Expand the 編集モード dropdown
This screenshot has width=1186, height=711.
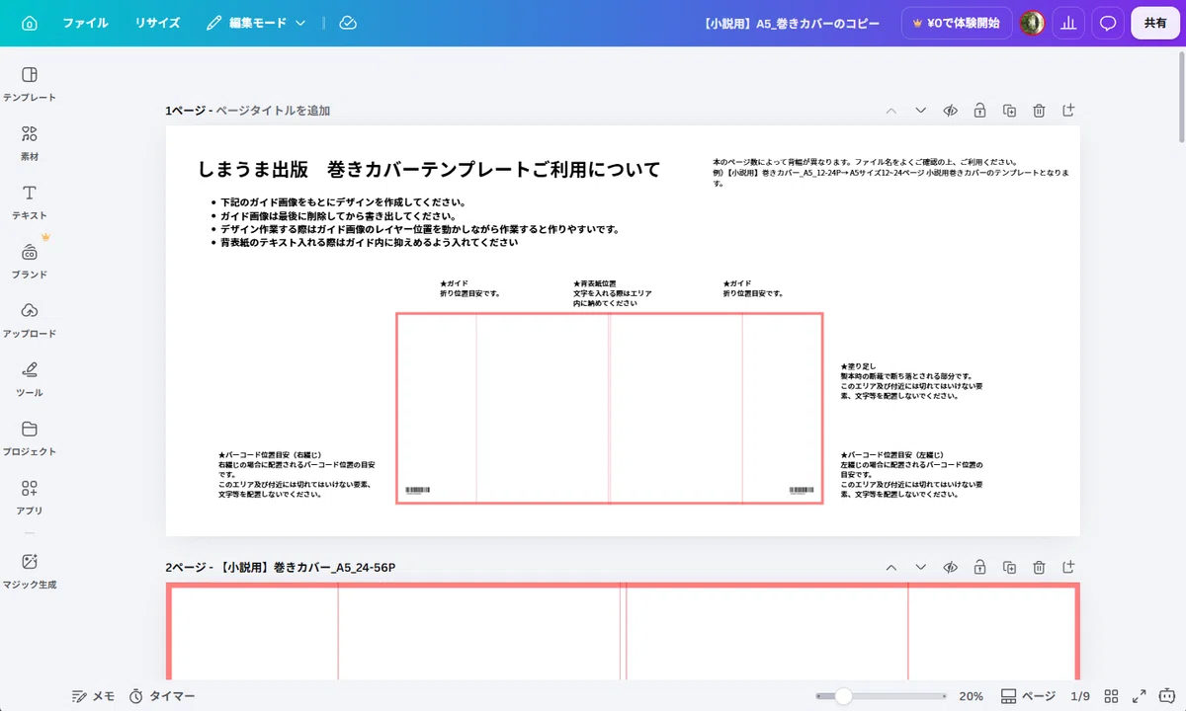257,23
